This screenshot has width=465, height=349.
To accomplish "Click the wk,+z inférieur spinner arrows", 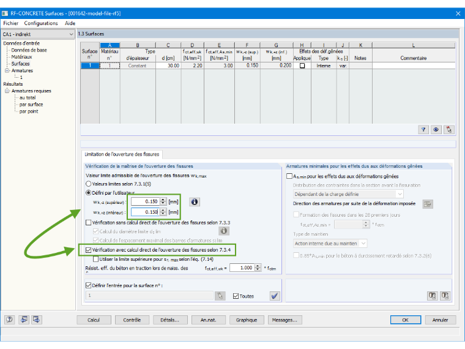I will click(x=163, y=212).
